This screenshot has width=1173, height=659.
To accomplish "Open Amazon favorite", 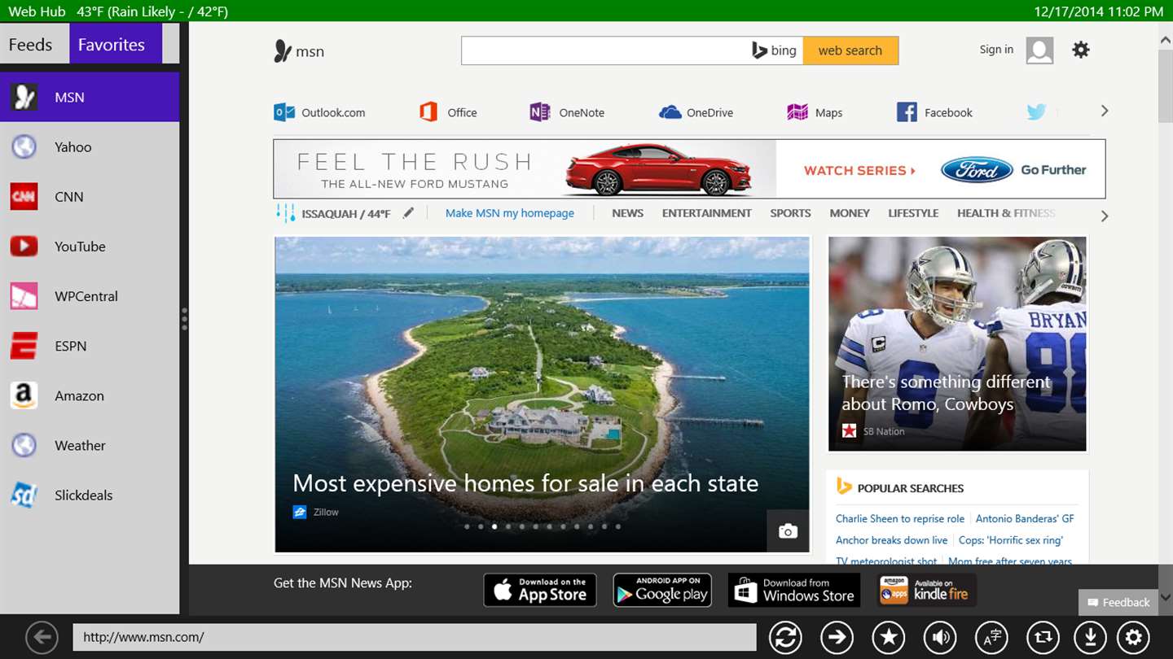I will [x=90, y=395].
